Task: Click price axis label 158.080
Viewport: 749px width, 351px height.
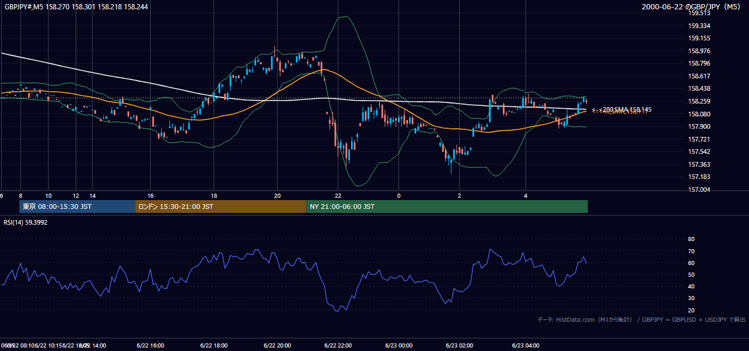Action: (x=699, y=114)
